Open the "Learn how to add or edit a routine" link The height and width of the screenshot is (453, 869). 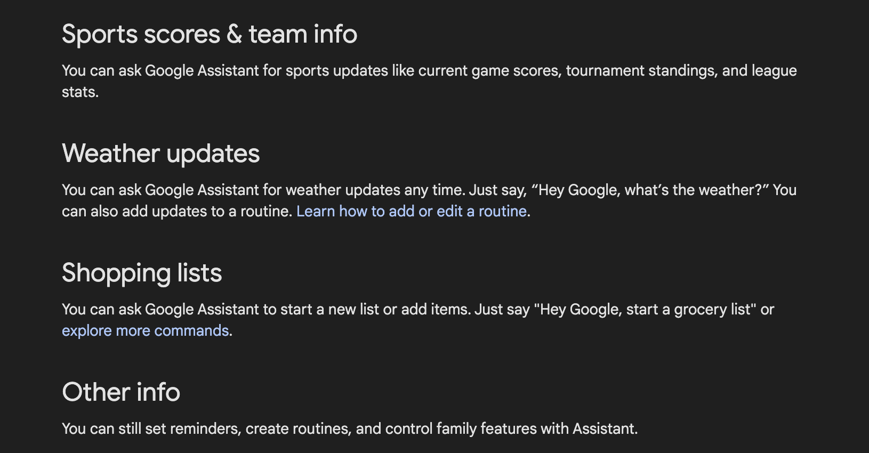point(412,212)
